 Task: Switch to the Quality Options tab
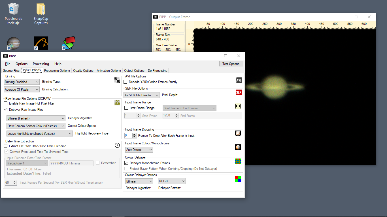(83, 71)
